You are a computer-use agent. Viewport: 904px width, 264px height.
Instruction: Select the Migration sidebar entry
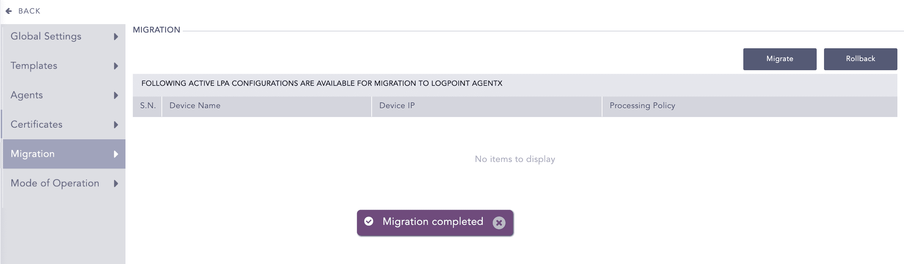(x=32, y=154)
